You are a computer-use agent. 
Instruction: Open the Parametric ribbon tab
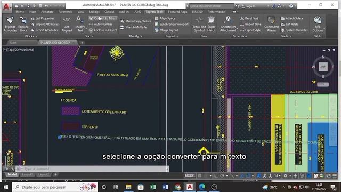click(x=66, y=12)
